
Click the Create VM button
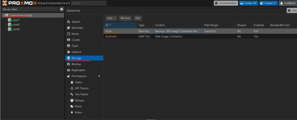(249, 3)
